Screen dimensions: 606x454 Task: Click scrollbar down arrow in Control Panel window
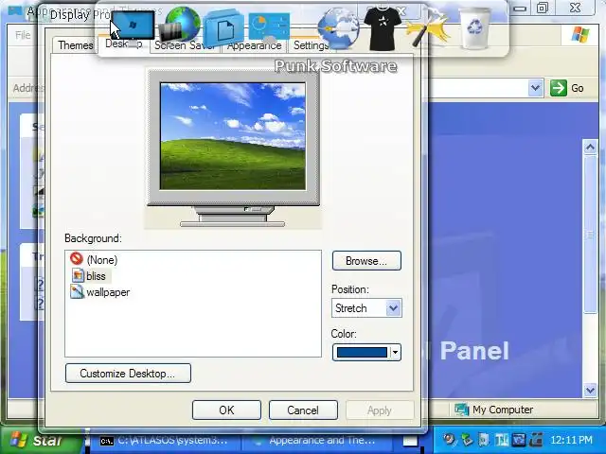(x=590, y=390)
